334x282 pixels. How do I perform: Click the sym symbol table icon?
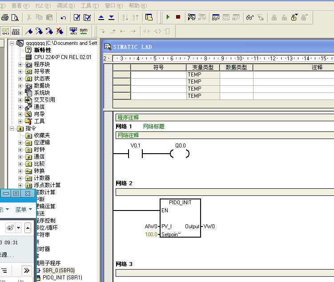click(84, 31)
